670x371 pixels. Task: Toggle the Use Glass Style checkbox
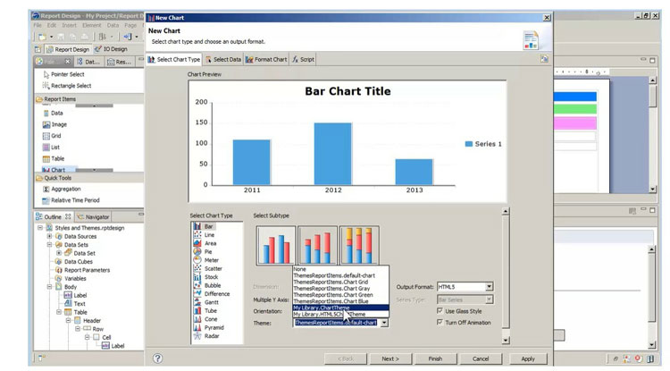coord(440,310)
